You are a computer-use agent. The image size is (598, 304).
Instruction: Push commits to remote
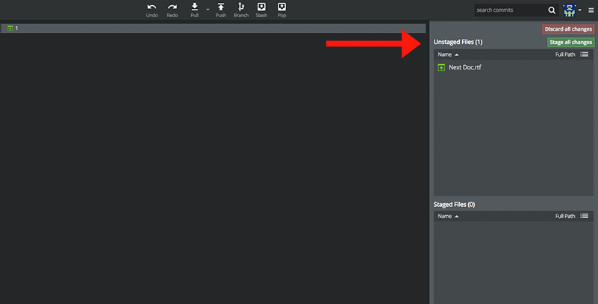pyautogui.click(x=221, y=10)
